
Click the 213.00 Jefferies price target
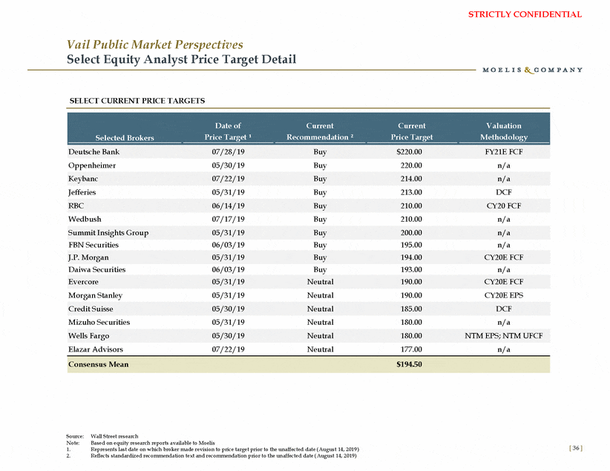click(411, 192)
